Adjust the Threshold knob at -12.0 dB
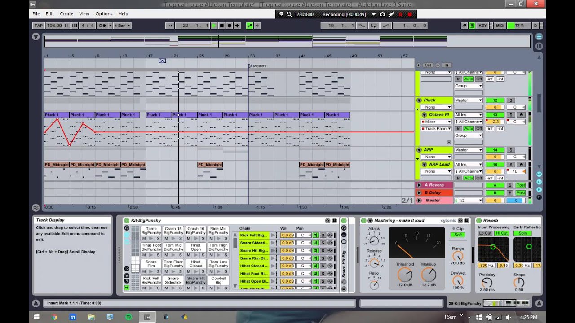Image resolution: width=575 pixels, height=323 pixels. [x=405, y=275]
